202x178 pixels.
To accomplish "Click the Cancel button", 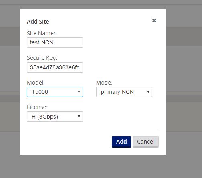I will coord(145,142).
